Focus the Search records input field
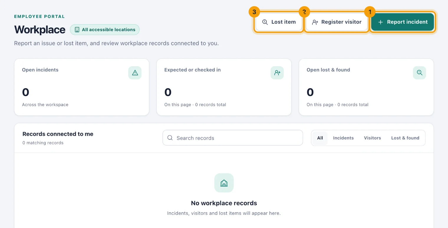 [x=233, y=138]
